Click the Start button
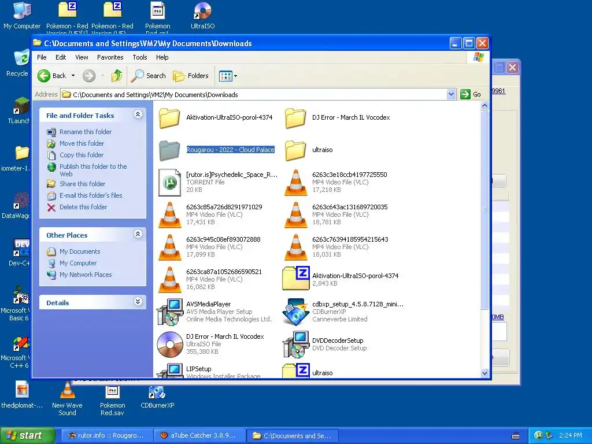The height and width of the screenshot is (444, 592). (x=27, y=436)
